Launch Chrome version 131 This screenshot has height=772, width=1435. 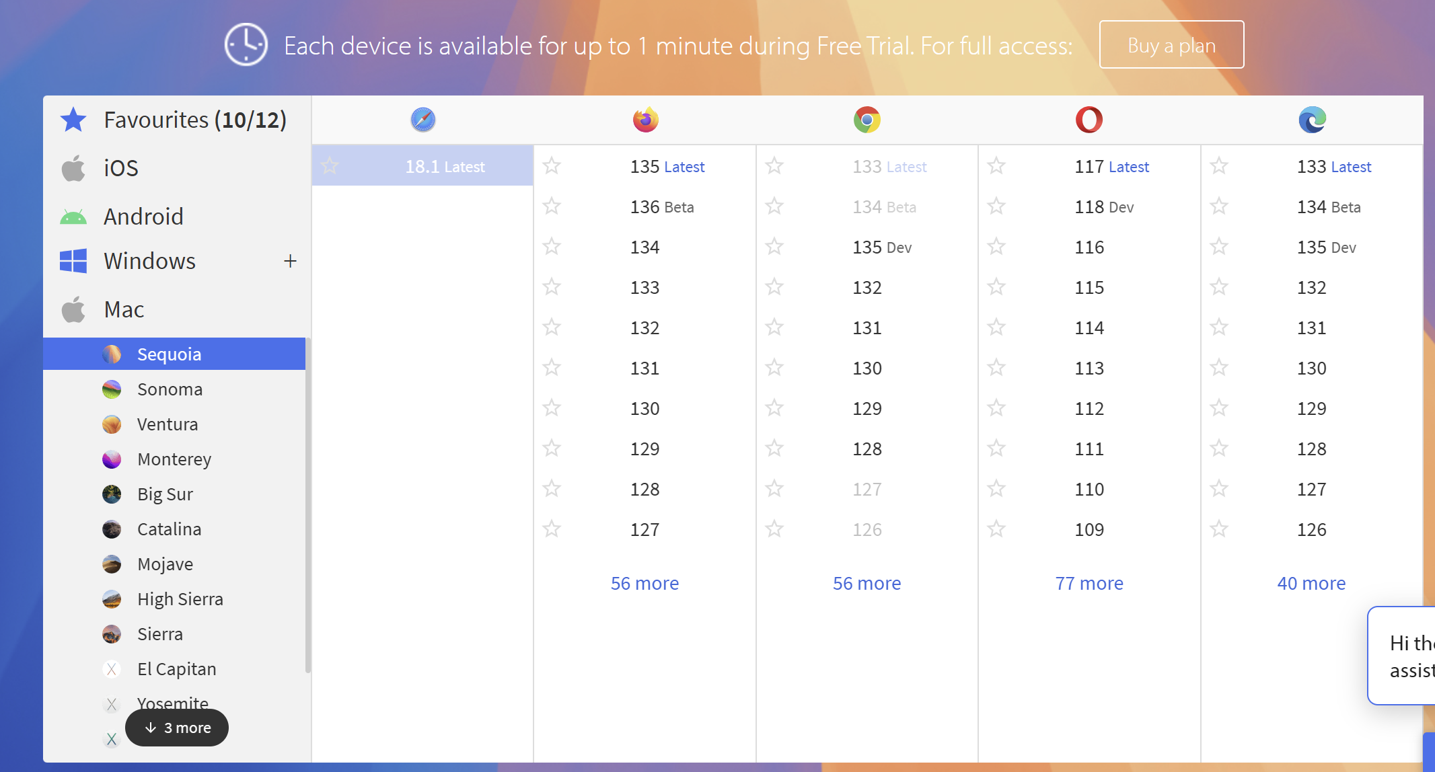pyautogui.click(x=867, y=328)
